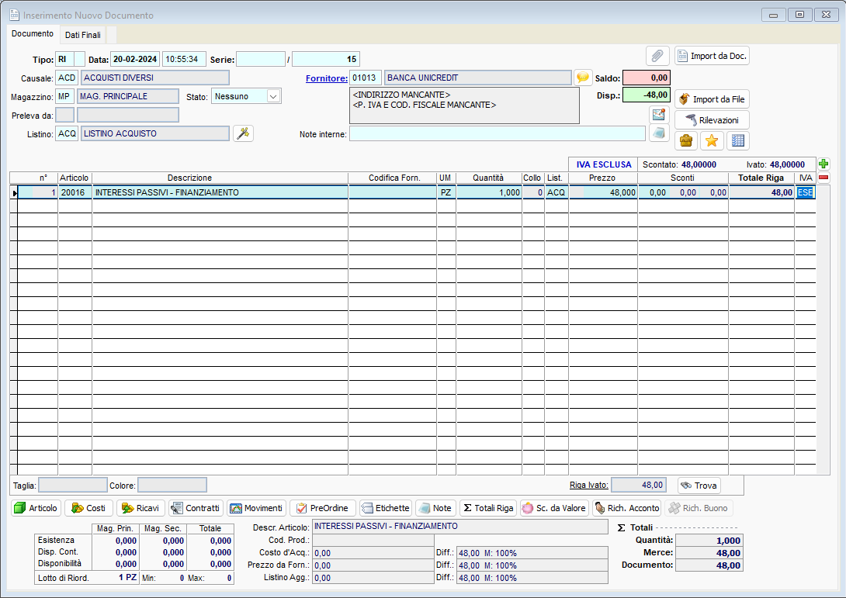Screen dimensions: 846x598
Task: Switch to the Dati Finali tab
Action: click(82, 35)
